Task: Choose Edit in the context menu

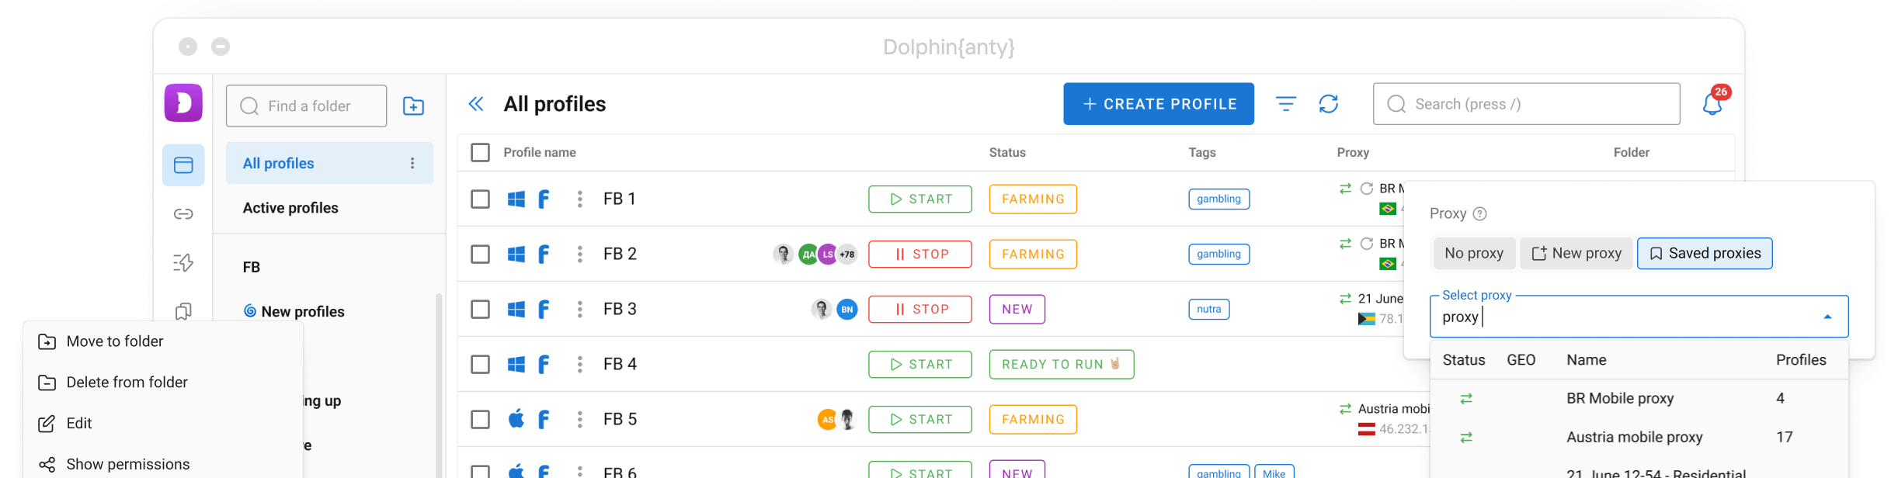Action: coord(163,424)
